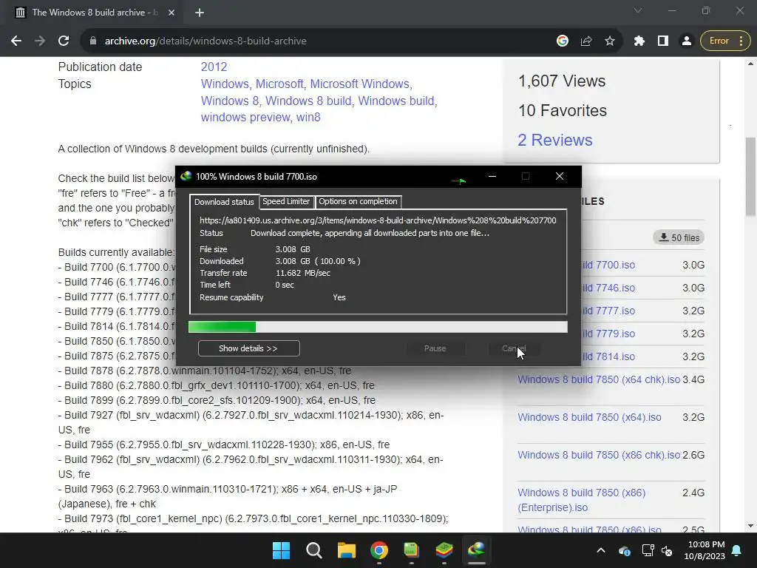Screen dimensions: 757x568
Task: Open Windows taskbar Search
Action: 313,550
